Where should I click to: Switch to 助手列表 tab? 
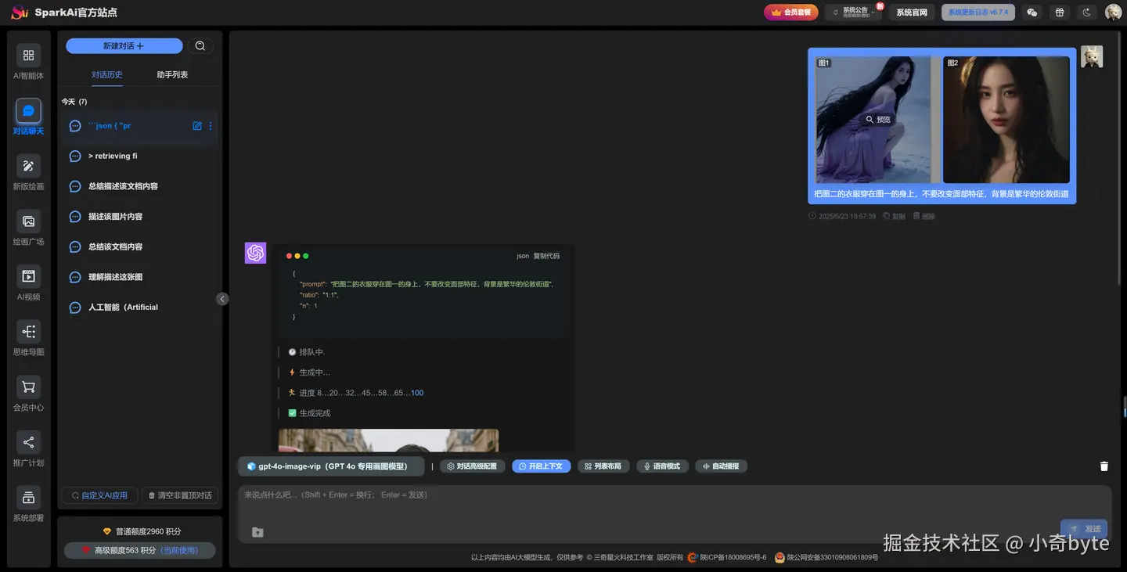click(172, 75)
